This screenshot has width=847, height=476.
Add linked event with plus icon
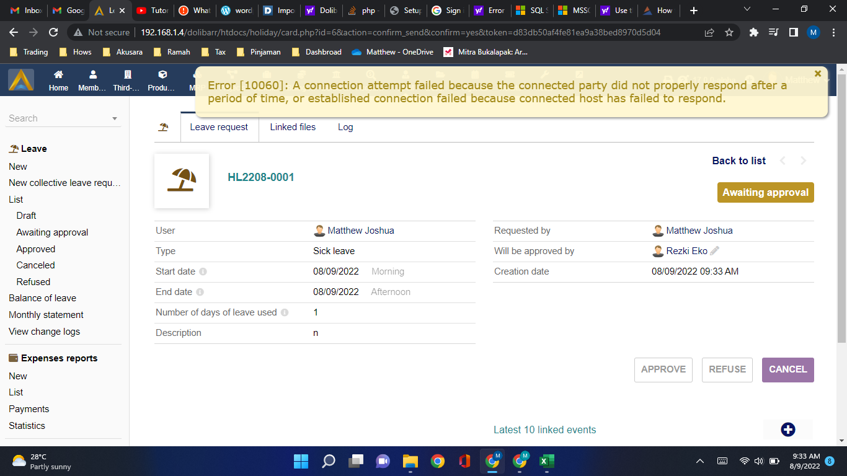pyautogui.click(x=788, y=430)
